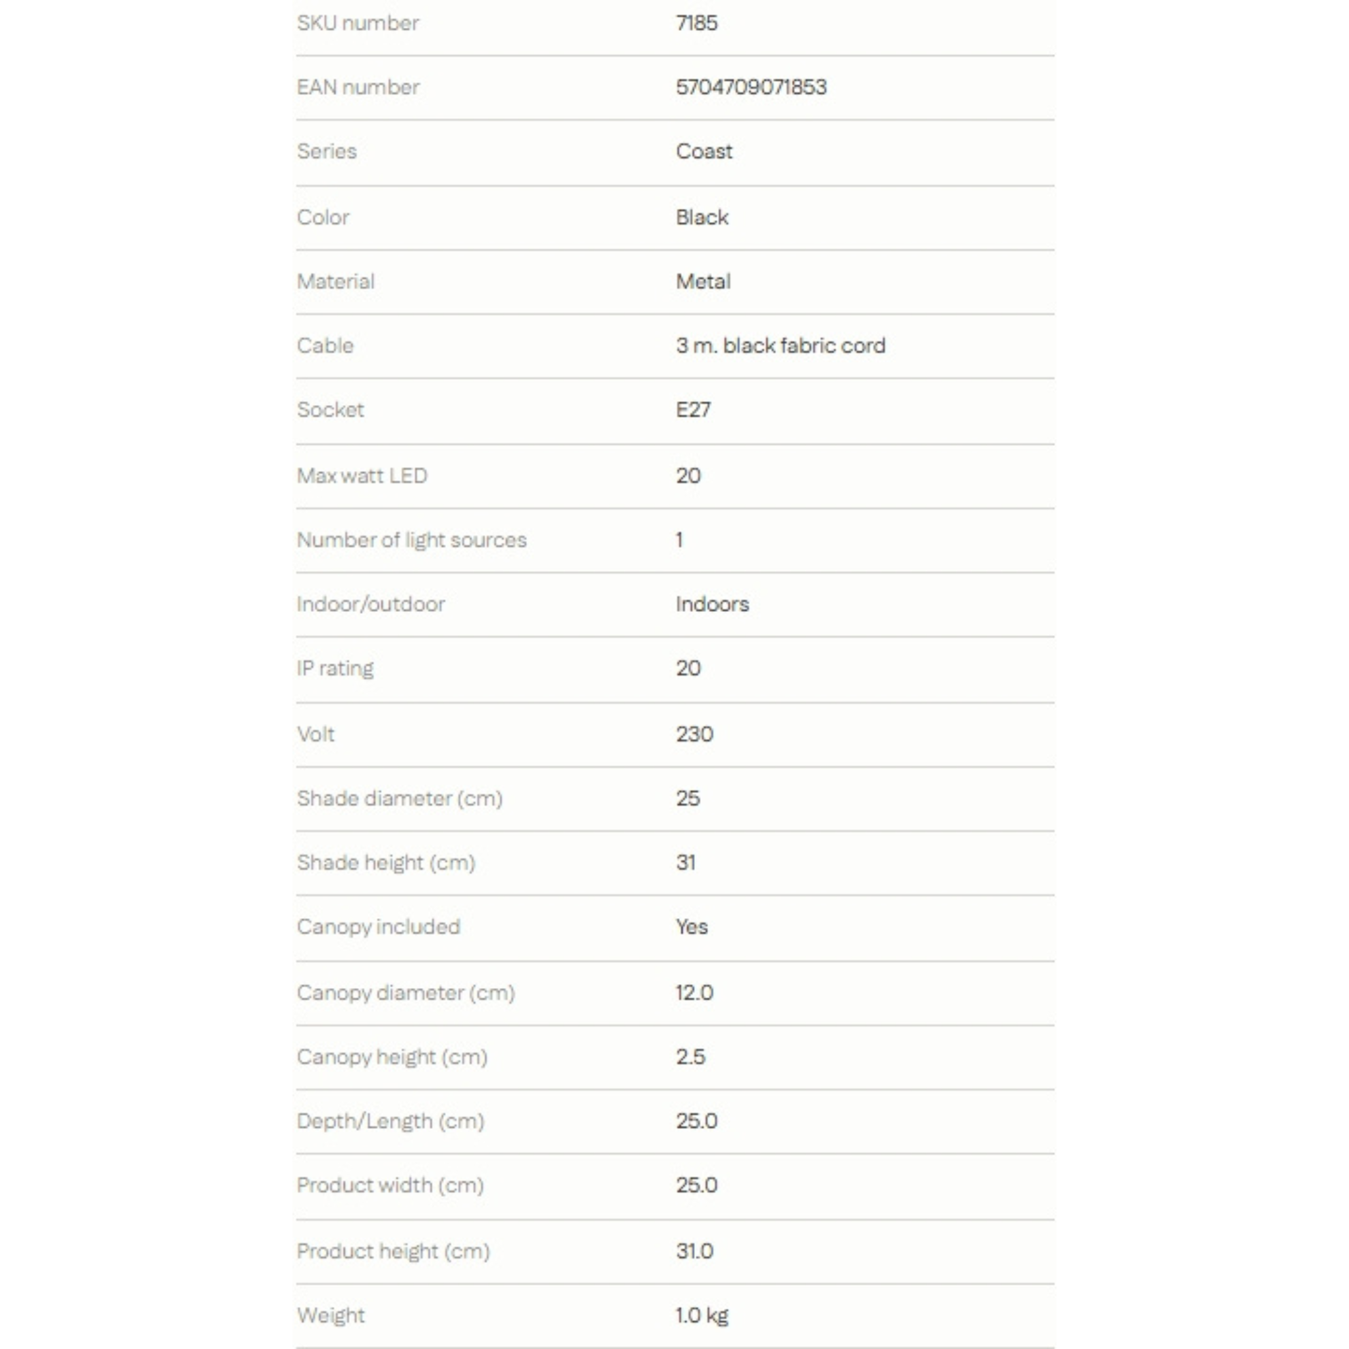Click the Socket value E27
1349x1349 pixels.
693,410
